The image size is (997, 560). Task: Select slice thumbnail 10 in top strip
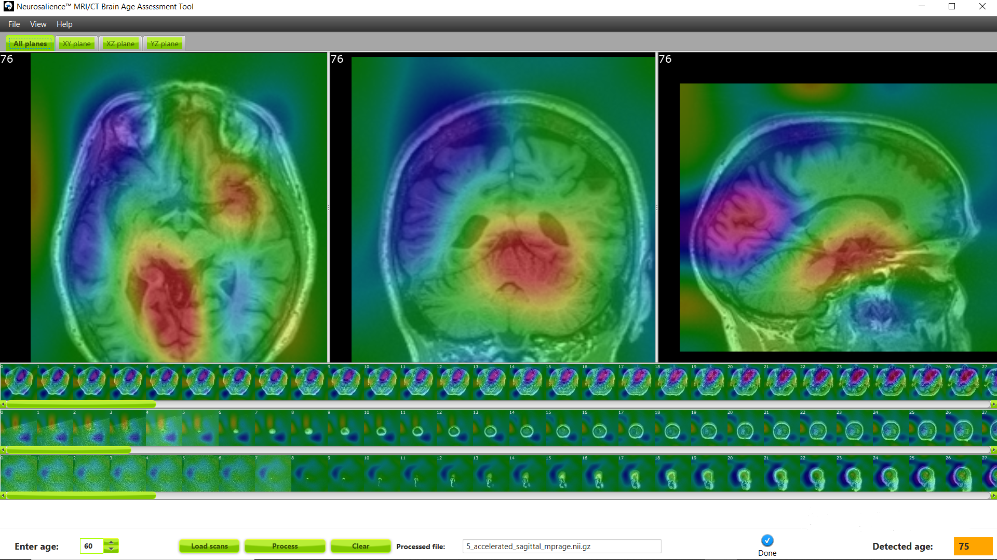pos(382,382)
